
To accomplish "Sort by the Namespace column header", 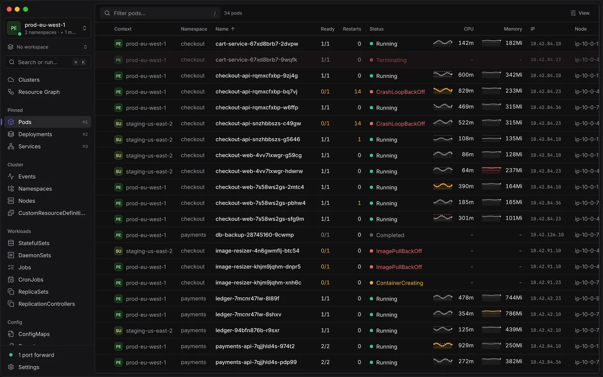I will click(194, 29).
